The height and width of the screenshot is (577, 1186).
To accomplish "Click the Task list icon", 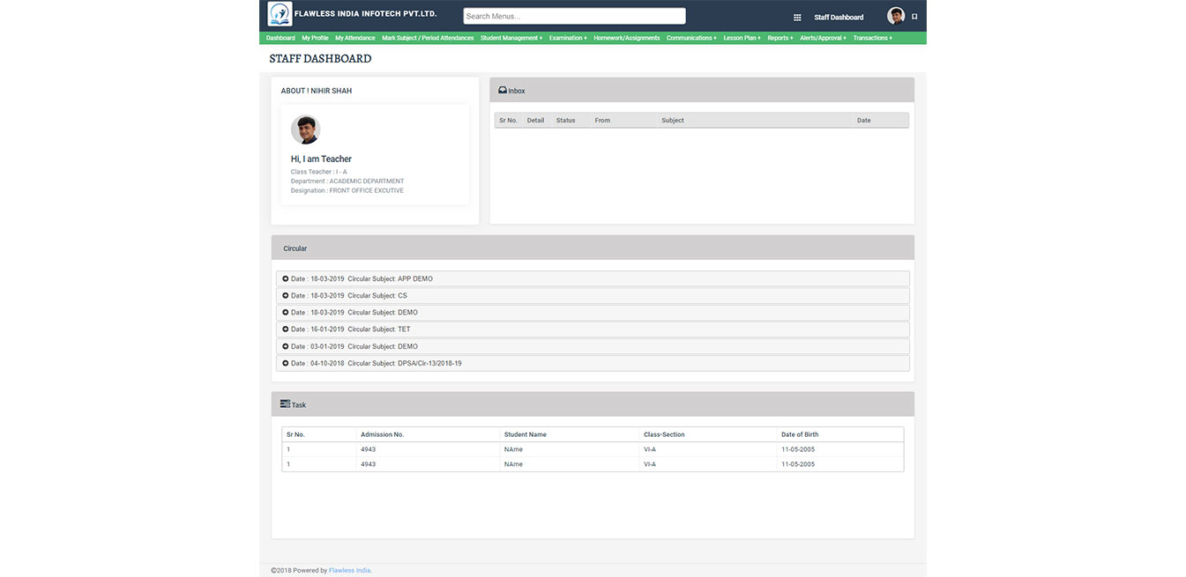I will click(285, 404).
